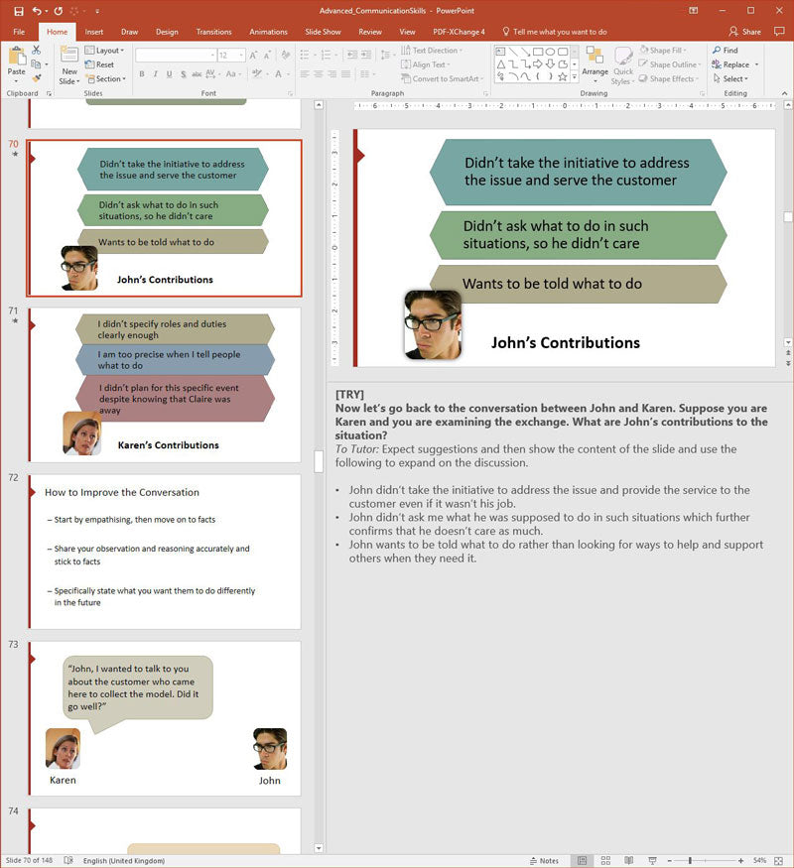Click Convert to SmartArt button
The height and width of the screenshot is (868, 794).
tap(442, 79)
